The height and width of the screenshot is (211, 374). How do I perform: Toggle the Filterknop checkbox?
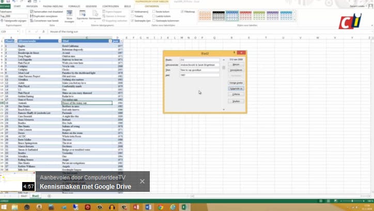182,11
